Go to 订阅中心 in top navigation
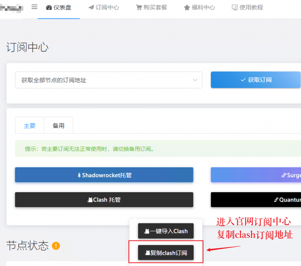Viewport: 301px width, 266px height. click(x=104, y=7)
